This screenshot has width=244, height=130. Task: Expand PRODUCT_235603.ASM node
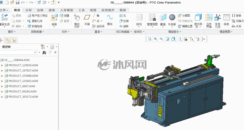pyautogui.click(x=2, y=81)
